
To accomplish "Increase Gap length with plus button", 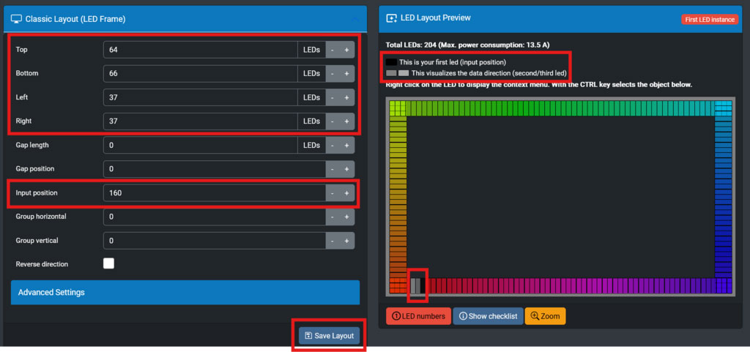I will pyautogui.click(x=346, y=146).
